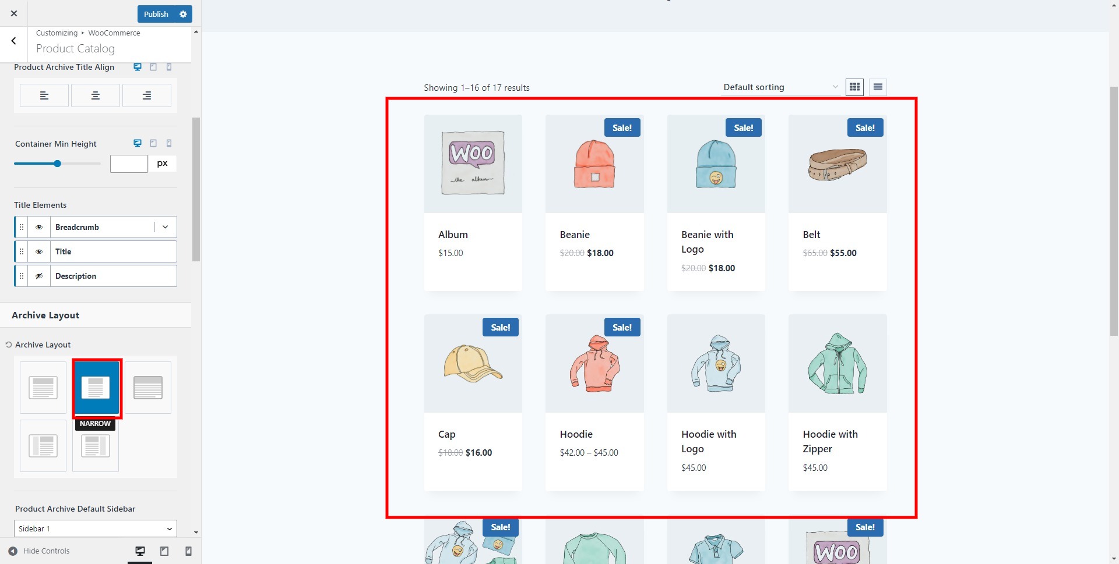
Task: Open the Sidebar 1 dropdown
Action: pyautogui.click(x=96, y=528)
